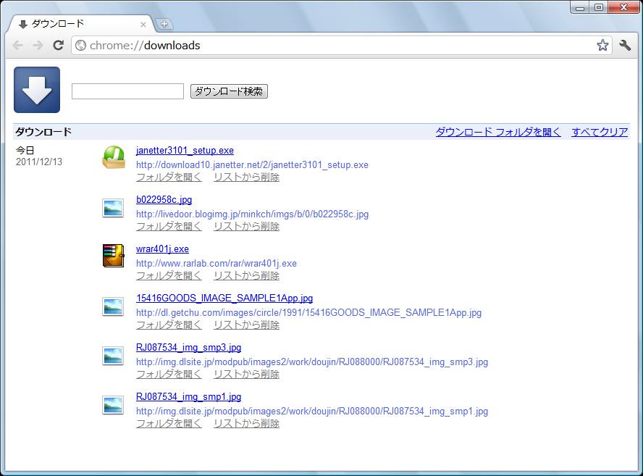643x476 pixels.
Task: Open the ダウンロード フォルダを開く link
Action: point(498,132)
